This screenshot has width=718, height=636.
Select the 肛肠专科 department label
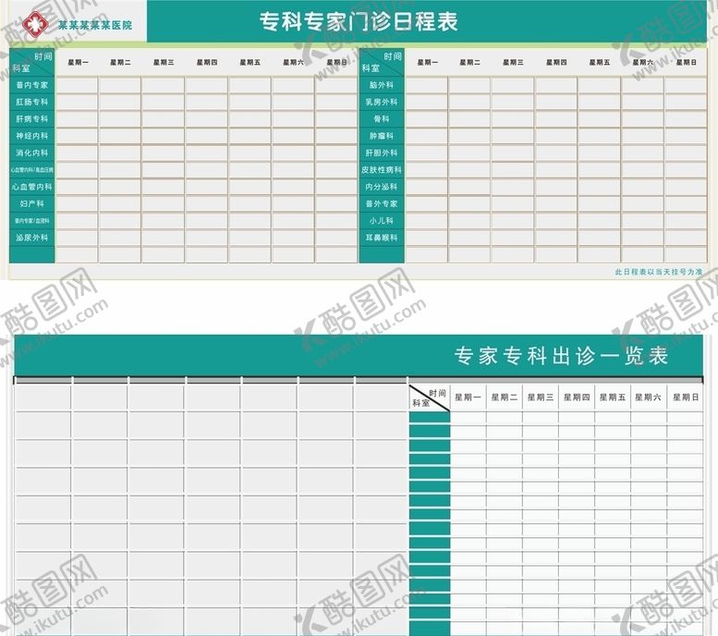(32, 103)
